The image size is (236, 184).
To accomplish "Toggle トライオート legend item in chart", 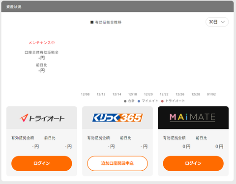I will pos(173,101).
